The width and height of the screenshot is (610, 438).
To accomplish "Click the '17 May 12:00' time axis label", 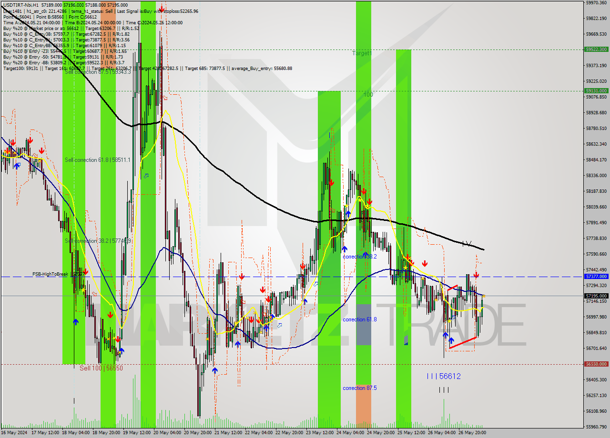I will (45, 432).
